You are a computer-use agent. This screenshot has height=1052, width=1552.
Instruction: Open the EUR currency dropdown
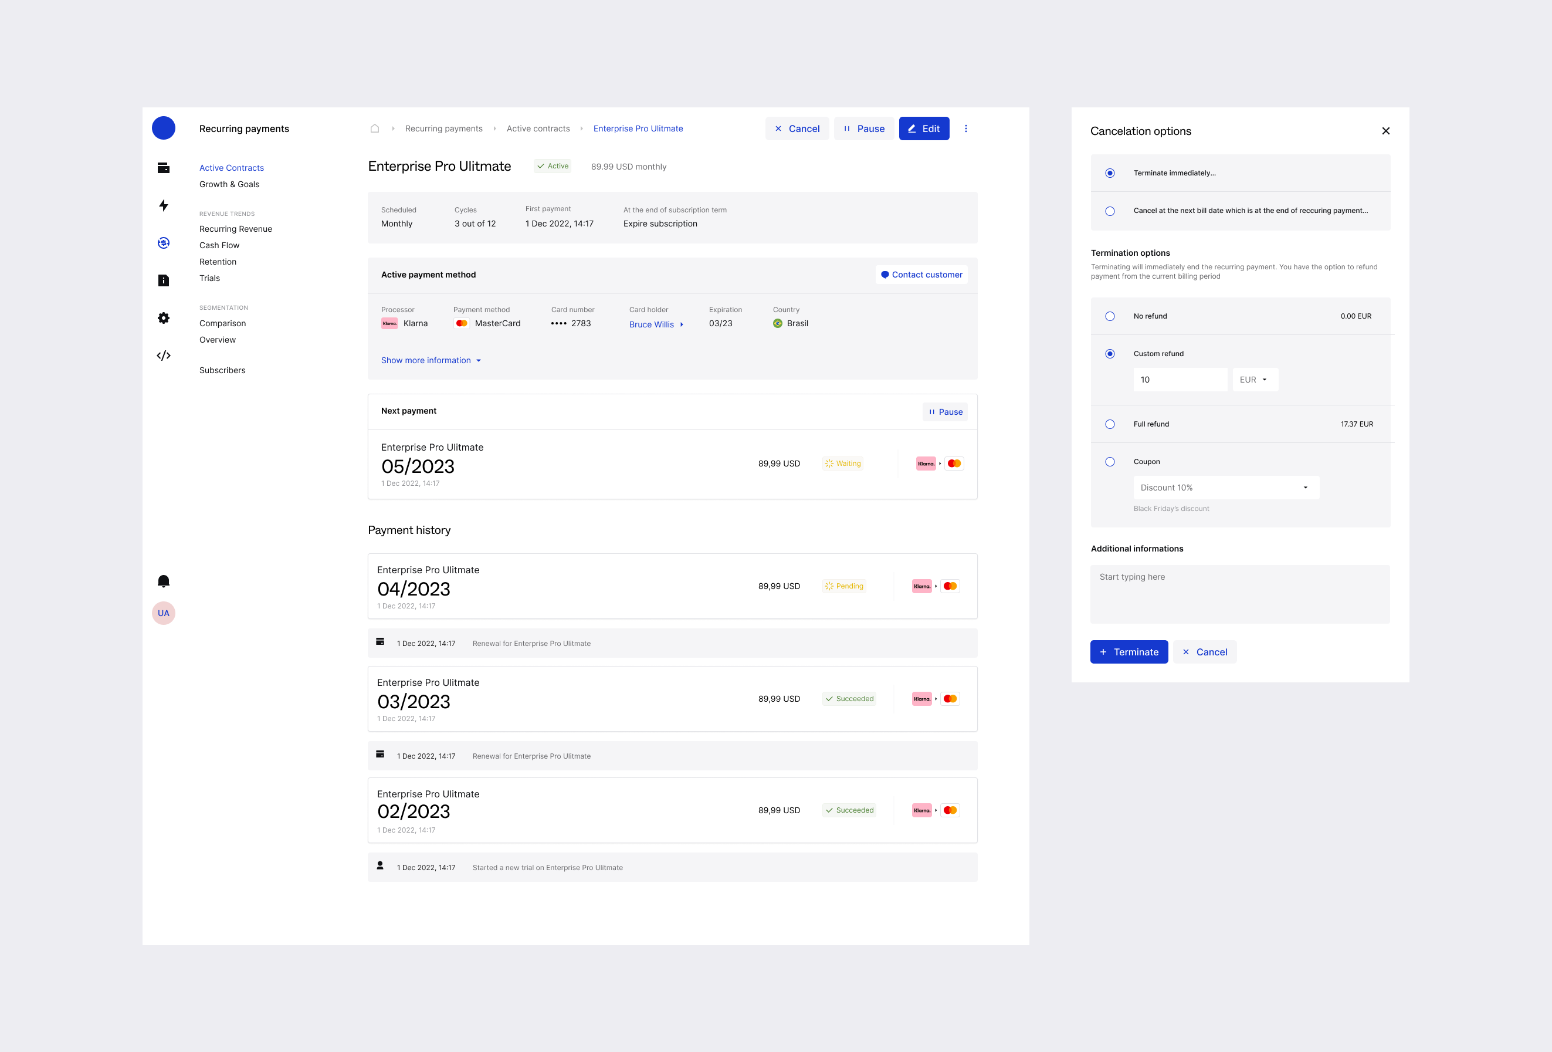(x=1254, y=380)
